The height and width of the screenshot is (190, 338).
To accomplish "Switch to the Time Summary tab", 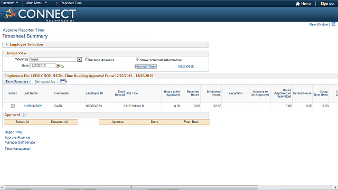I will pos(17,81).
